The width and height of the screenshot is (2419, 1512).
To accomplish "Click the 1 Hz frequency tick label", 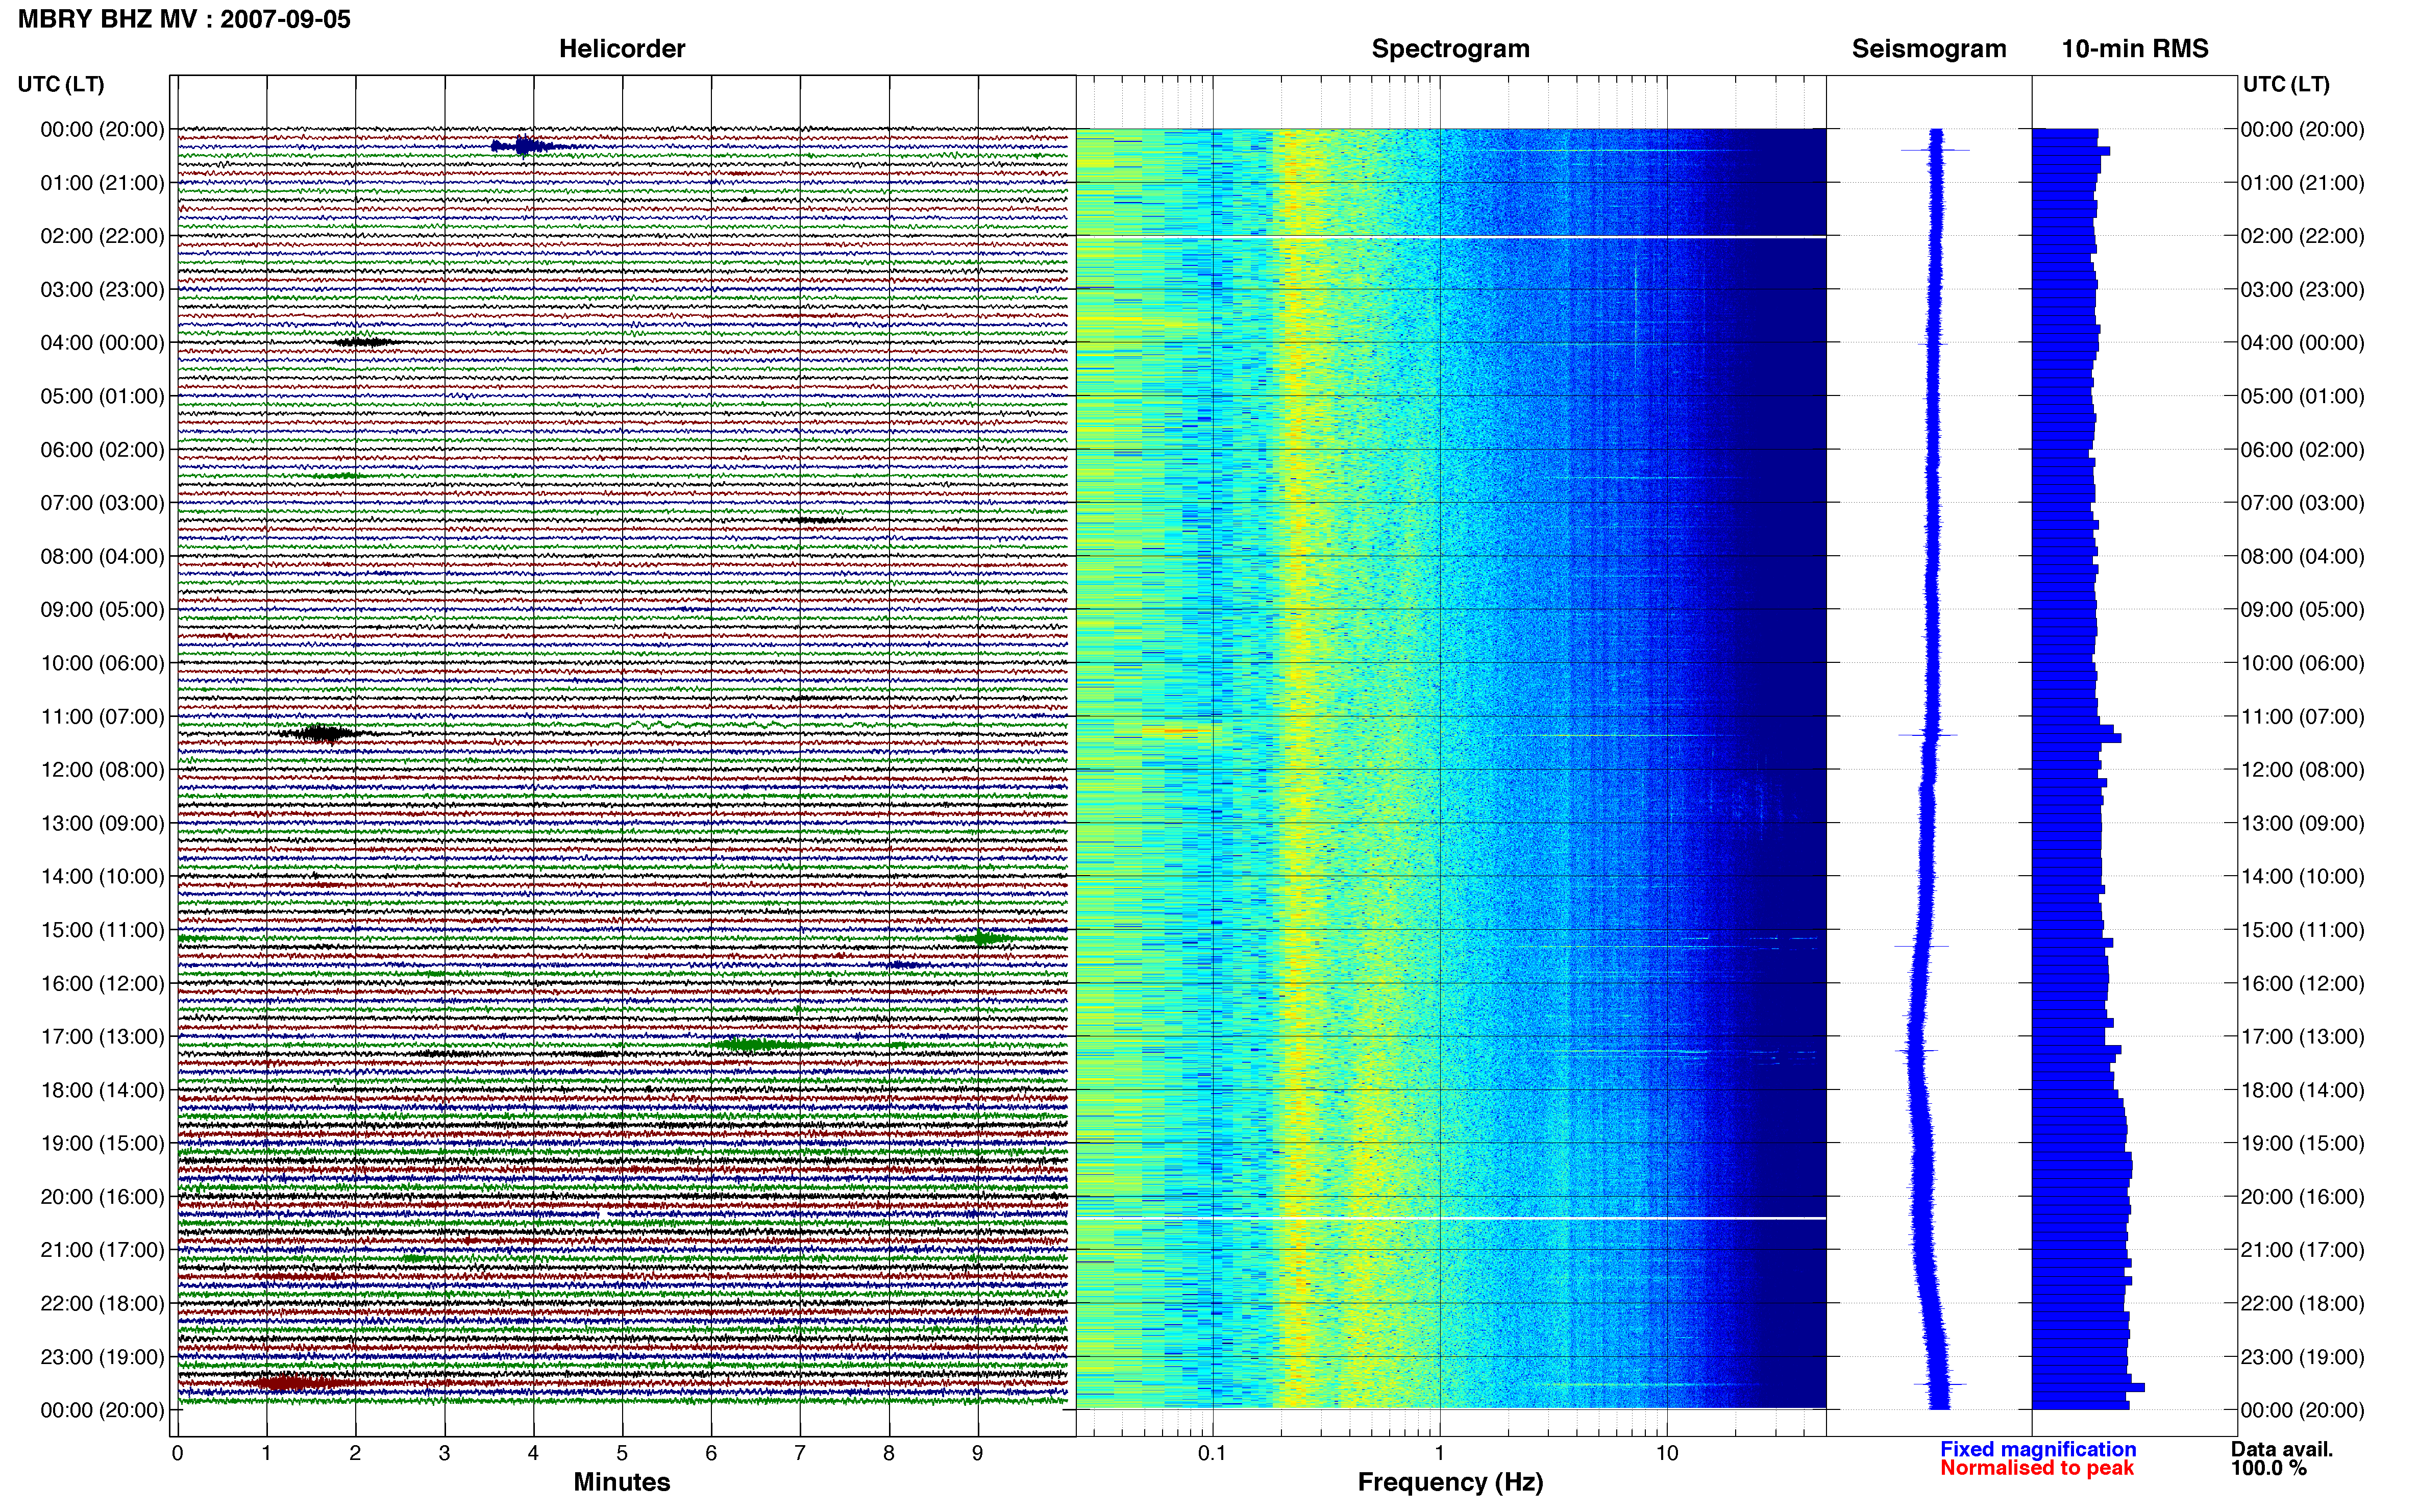I will click(1439, 1453).
